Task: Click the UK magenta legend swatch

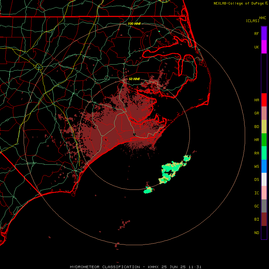Action: tap(264, 47)
